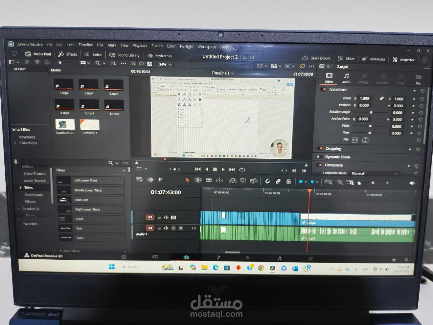Open the flag color dropdown arrow
The height and width of the screenshot is (325, 433).
(306, 182)
